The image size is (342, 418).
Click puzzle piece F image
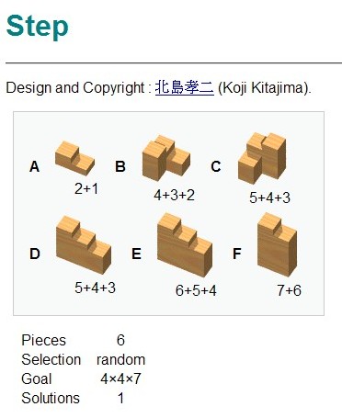[x=277, y=244]
